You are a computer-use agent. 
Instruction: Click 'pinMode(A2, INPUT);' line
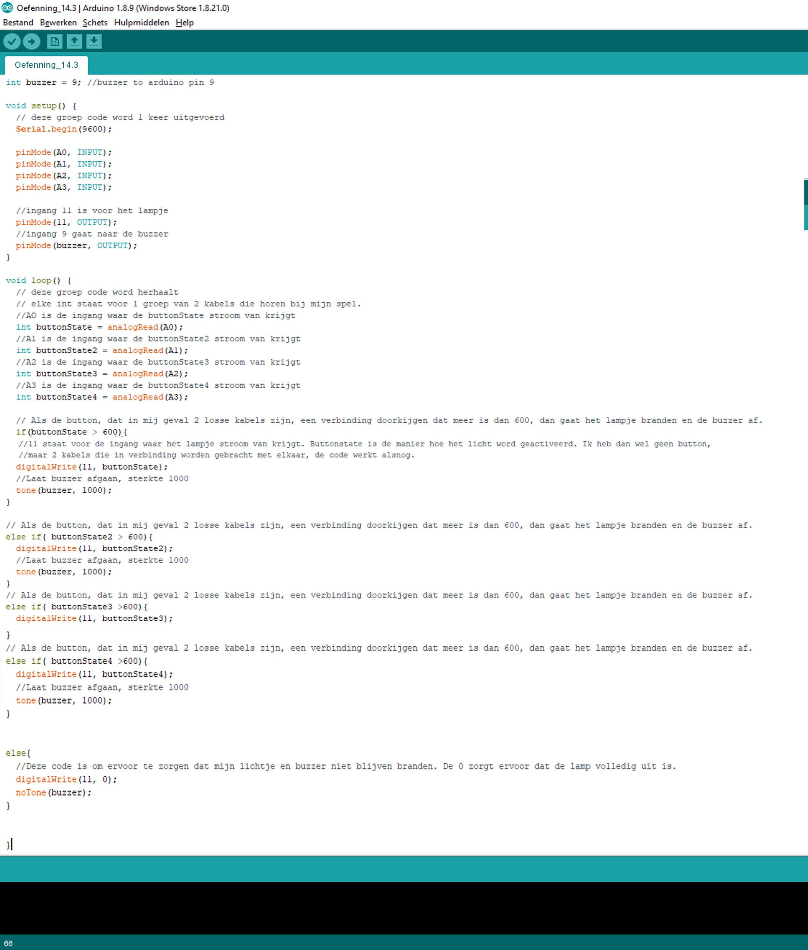pos(64,176)
